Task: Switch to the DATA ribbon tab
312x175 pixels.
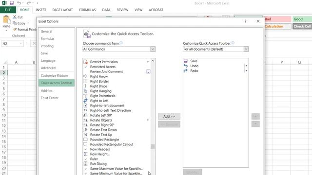Action: (106, 10)
